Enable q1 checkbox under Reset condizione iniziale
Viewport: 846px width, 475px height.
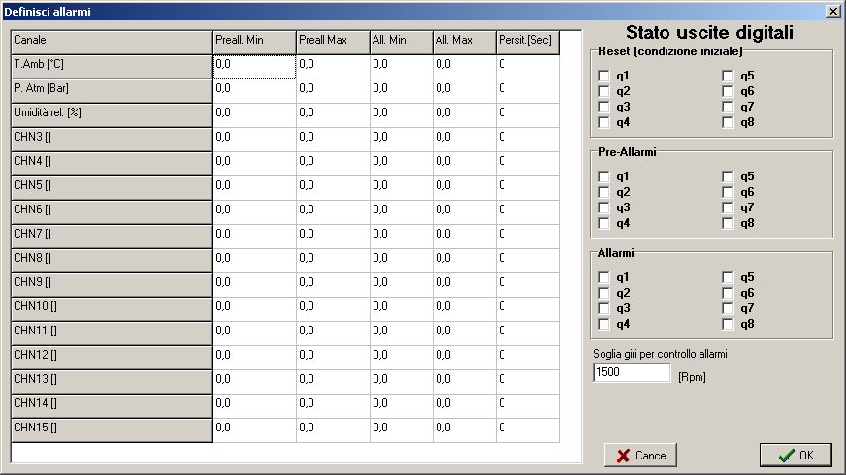coord(604,76)
